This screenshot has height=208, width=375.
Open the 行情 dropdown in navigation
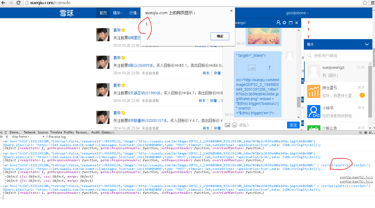(134, 13)
